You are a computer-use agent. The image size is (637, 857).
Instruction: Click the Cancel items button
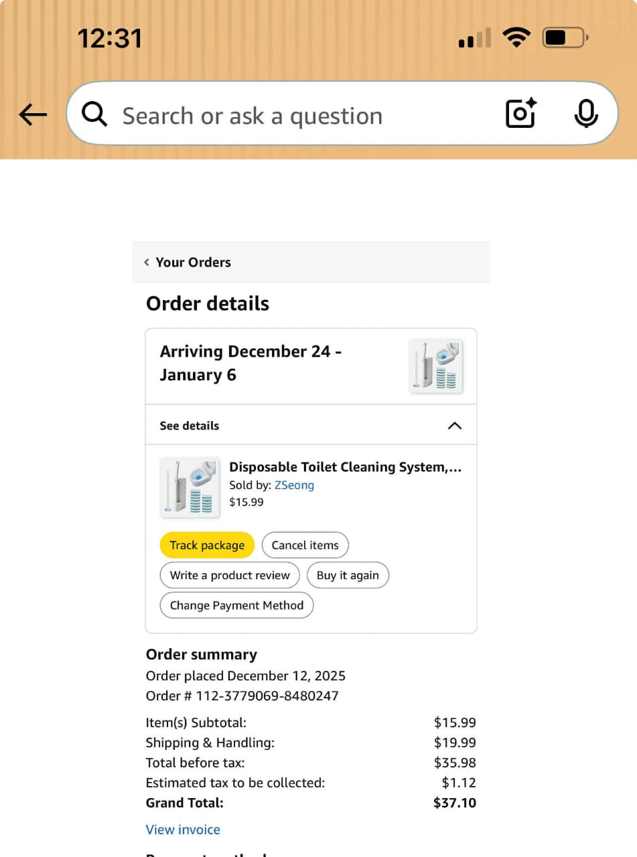(305, 545)
